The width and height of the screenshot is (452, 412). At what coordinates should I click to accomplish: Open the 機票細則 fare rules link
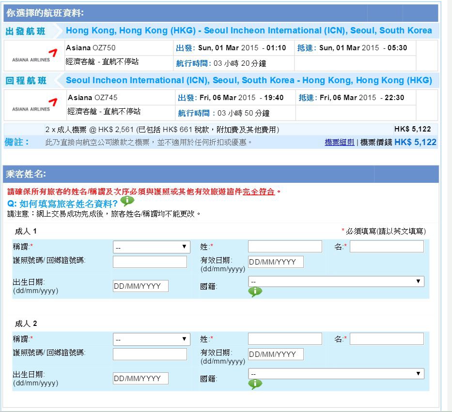[x=340, y=142]
